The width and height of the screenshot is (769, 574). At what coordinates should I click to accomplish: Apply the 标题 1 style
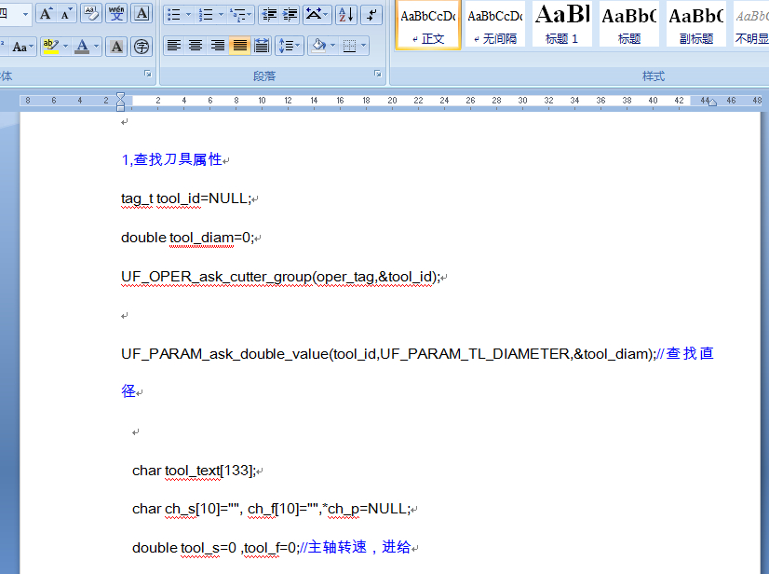(x=561, y=23)
